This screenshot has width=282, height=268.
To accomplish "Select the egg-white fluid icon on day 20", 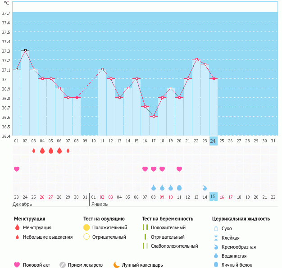I will [179, 187].
